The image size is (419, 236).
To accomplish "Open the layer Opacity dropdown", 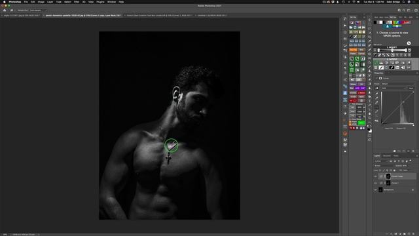I will click(x=405, y=166).
